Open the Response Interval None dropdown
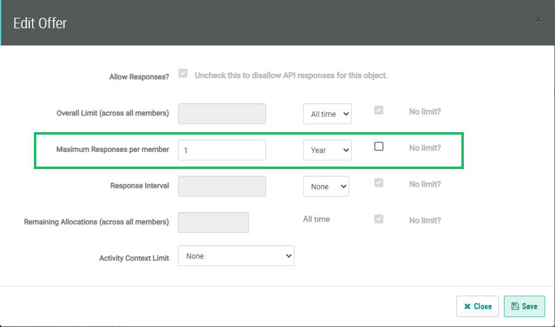 coord(326,186)
